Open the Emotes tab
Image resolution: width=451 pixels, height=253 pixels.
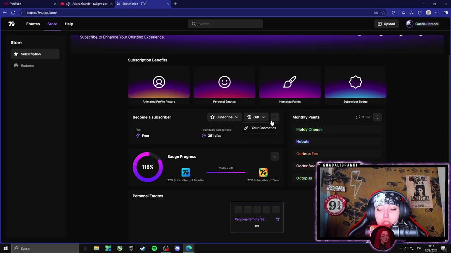[33, 24]
